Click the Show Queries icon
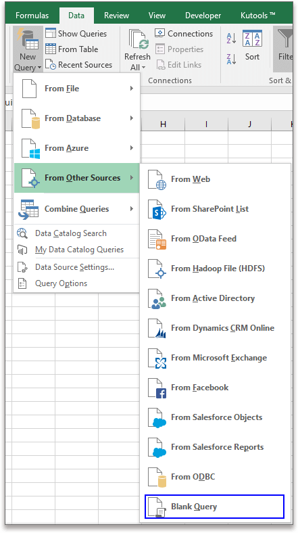298x533 pixels. pyautogui.click(x=51, y=33)
